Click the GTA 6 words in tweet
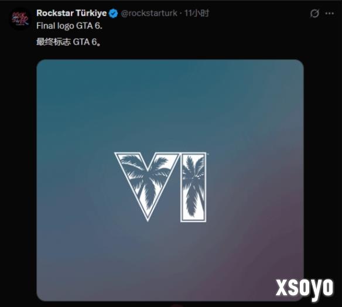 tap(89, 26)
